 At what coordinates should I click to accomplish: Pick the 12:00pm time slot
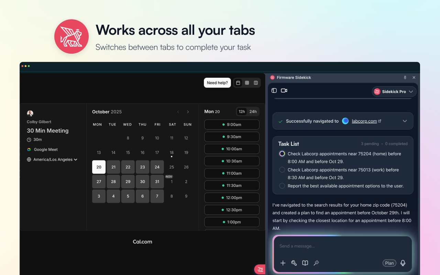[232, 198]
